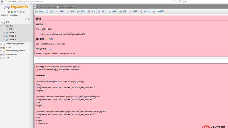Screen dimensions: 228x128
Task: Click the 近期访问 (Recent) button
Action: (x=5, y=15)
